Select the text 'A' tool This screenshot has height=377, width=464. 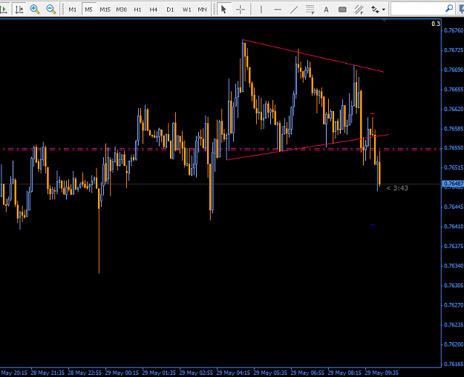pyautogui.click(x=326, y=10)
